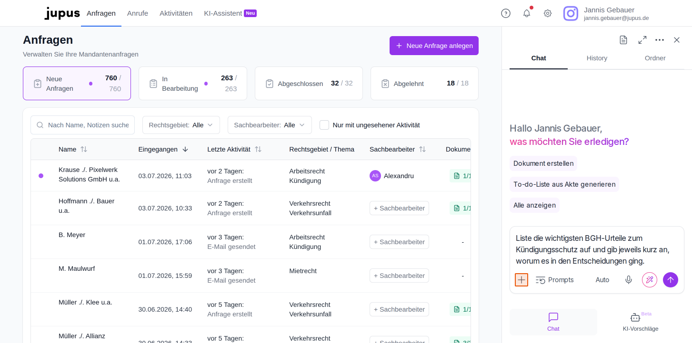Close the chat side panel
Viewport: 692px width, 343px height.
pos(677,40)
